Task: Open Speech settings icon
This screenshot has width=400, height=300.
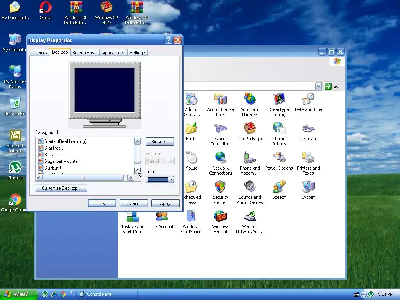Action: point(279,190)
